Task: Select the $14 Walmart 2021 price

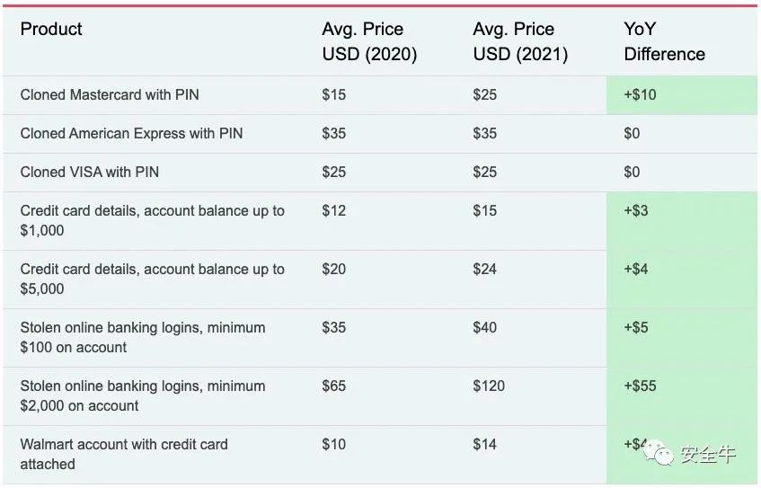Action: click(484, 444)
